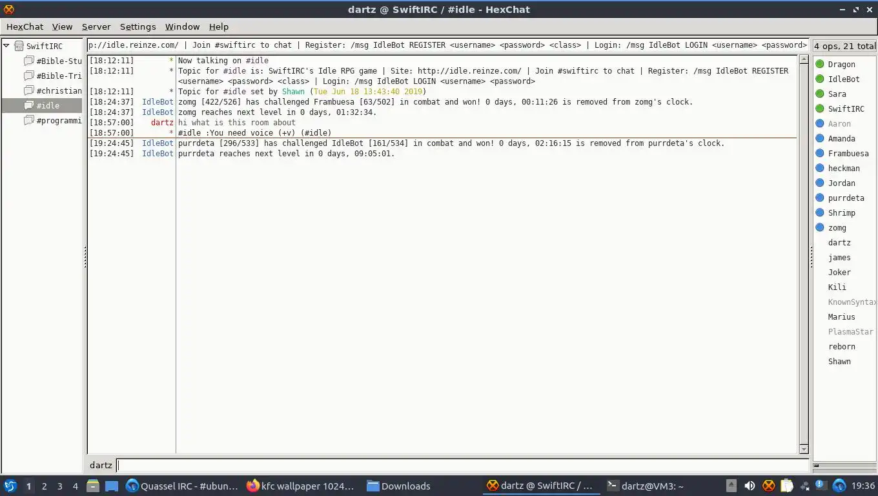878x496 pixels.
Task: Open the clipboard manager tray icon
Action: point(786,486)
